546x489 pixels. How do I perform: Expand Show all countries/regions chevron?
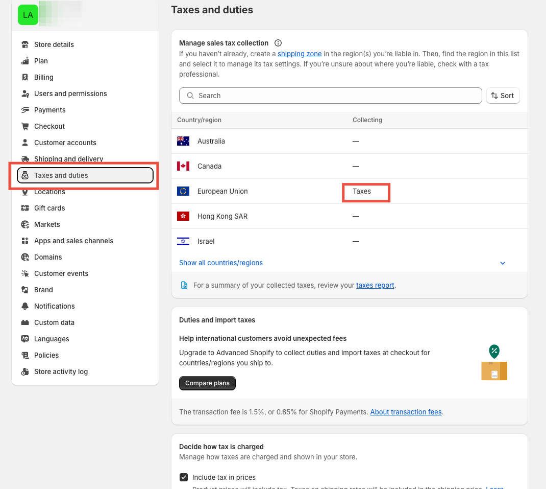[x=503, y=263]
